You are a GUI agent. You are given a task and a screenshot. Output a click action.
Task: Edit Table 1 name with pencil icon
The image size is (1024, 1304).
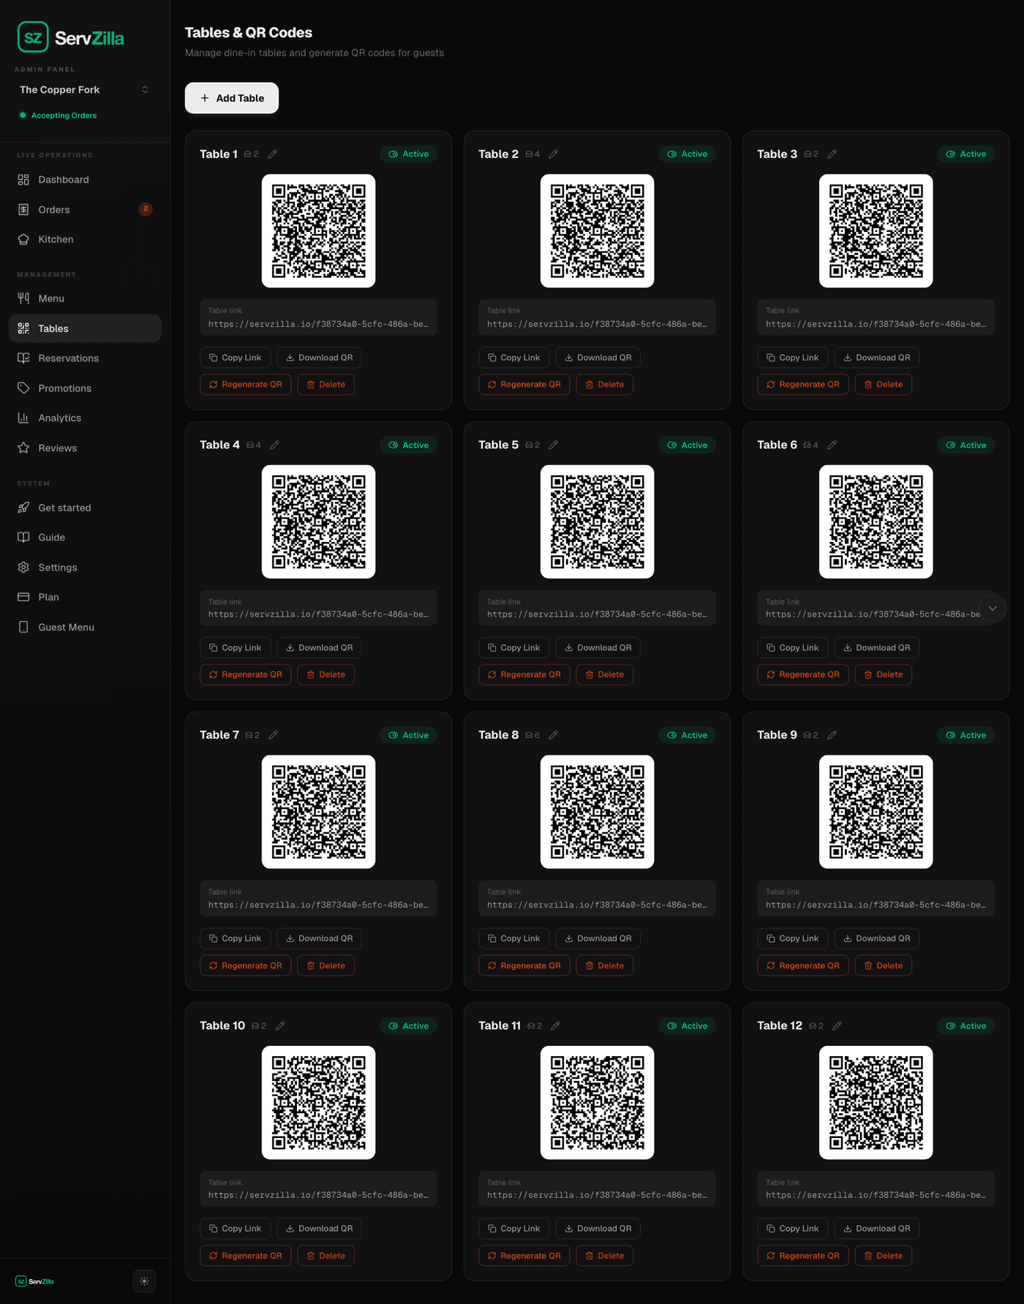[273, 154]
